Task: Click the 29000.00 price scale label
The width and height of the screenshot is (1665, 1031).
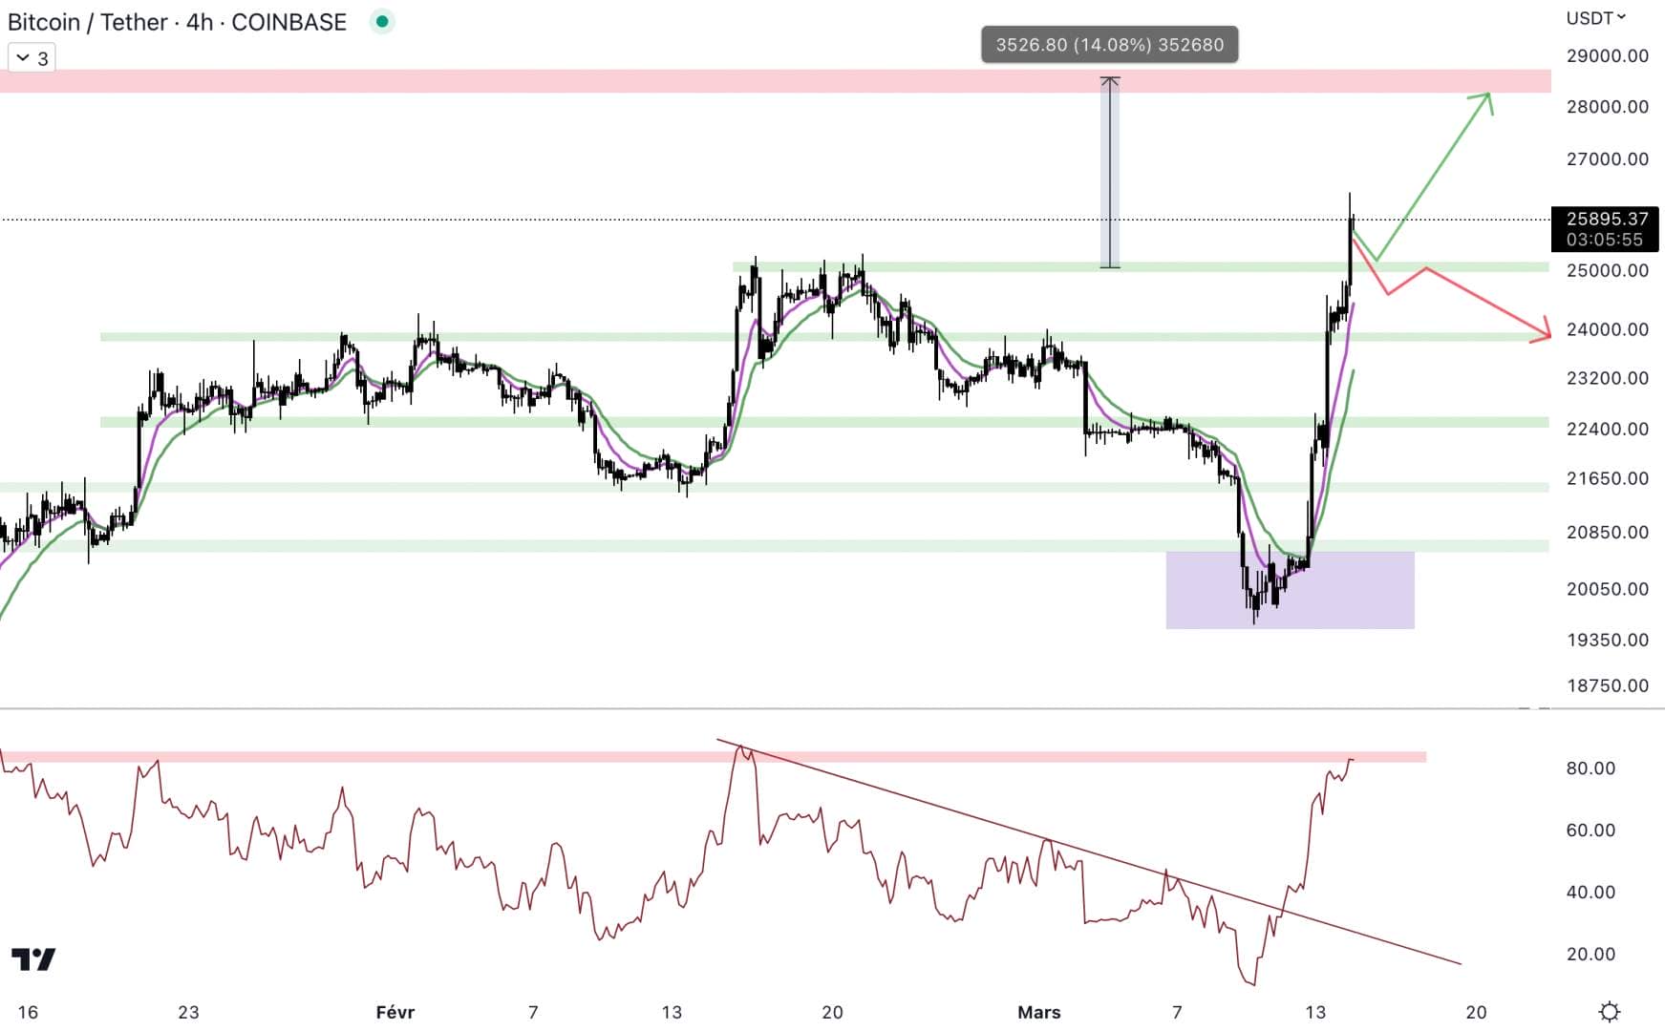Action: point(1607,55)
